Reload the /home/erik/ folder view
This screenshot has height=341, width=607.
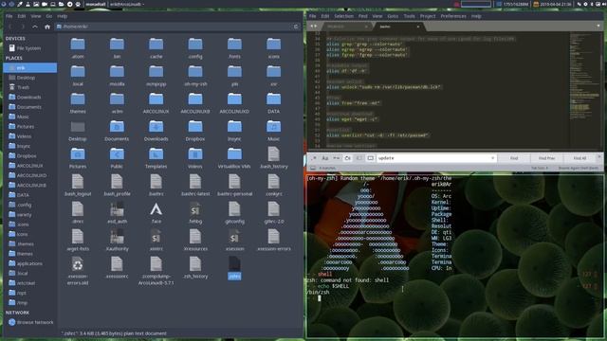tap(296, 27)
